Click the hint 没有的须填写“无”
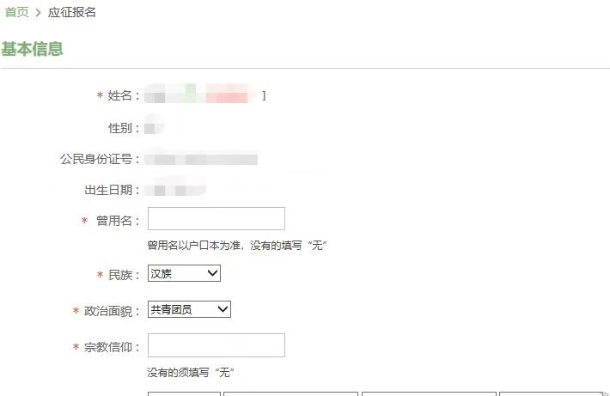610x396 pixels. click(x=191, y=372)
